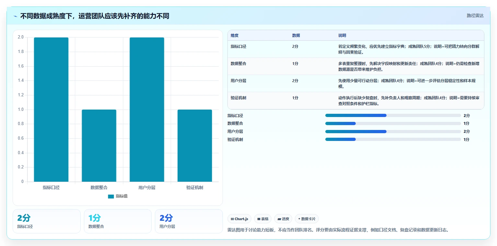Click the 指标口径 bar in the chart
Screen dimensions: 497x246
coord(51,110)
